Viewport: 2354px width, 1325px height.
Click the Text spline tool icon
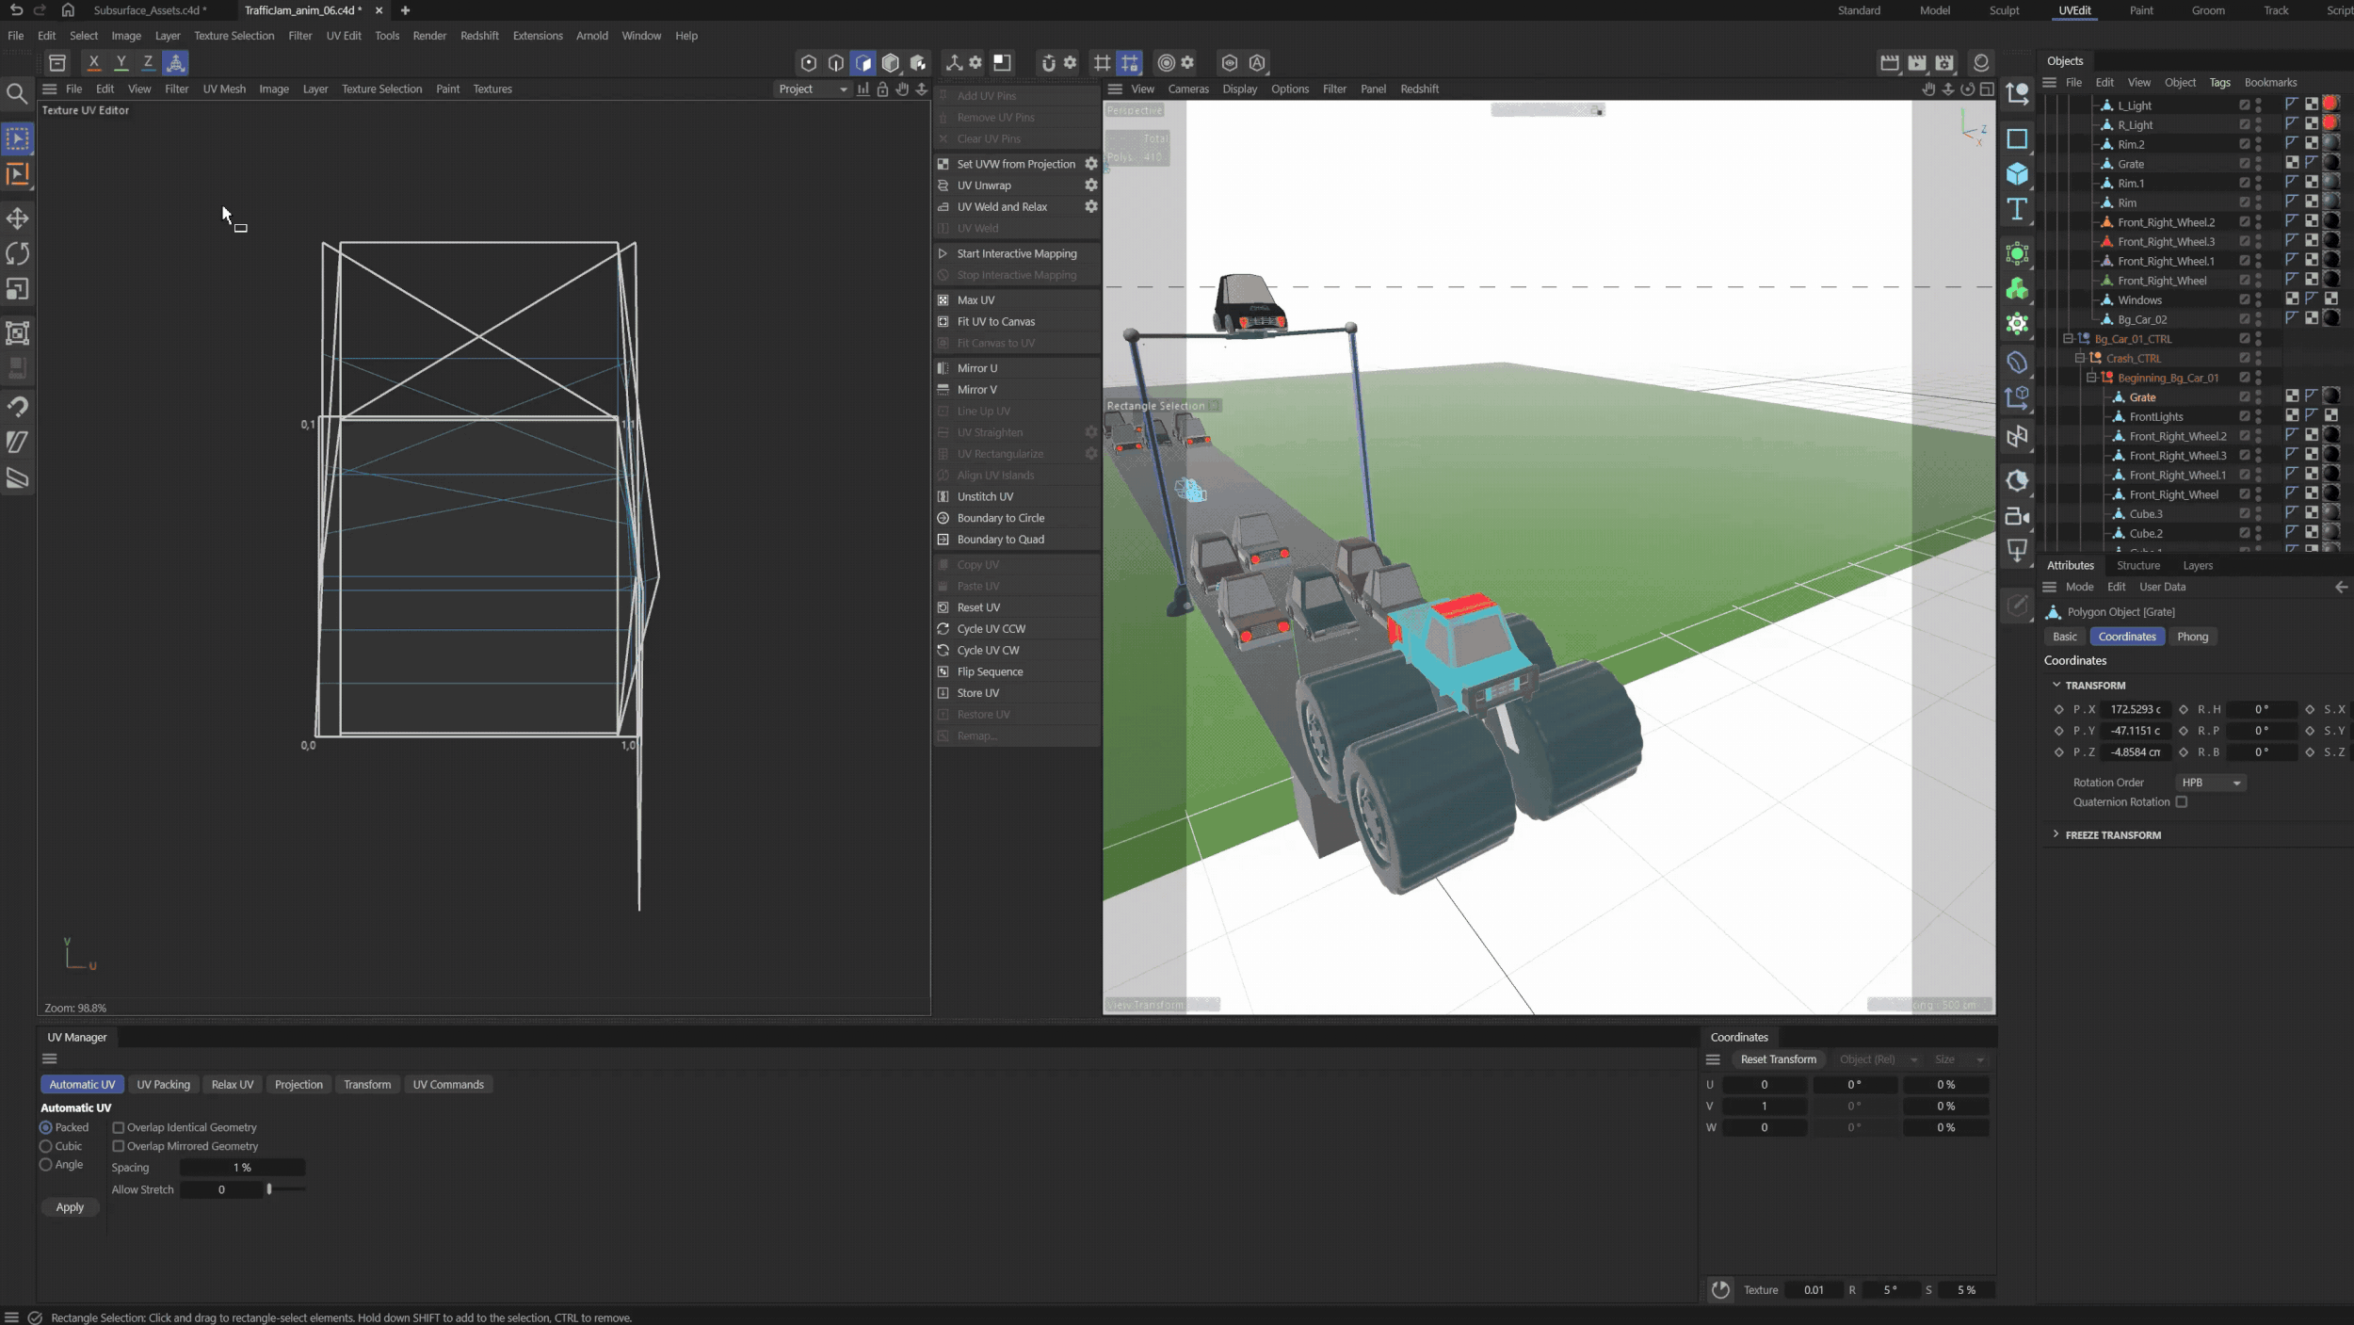click(x=2017, y=209)
